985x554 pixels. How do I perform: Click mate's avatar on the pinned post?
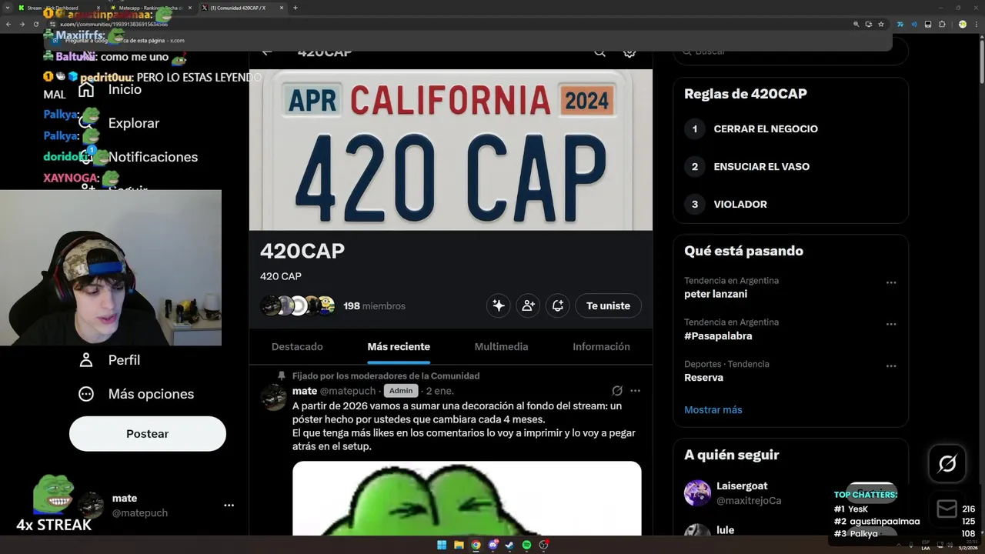point(273,398)
